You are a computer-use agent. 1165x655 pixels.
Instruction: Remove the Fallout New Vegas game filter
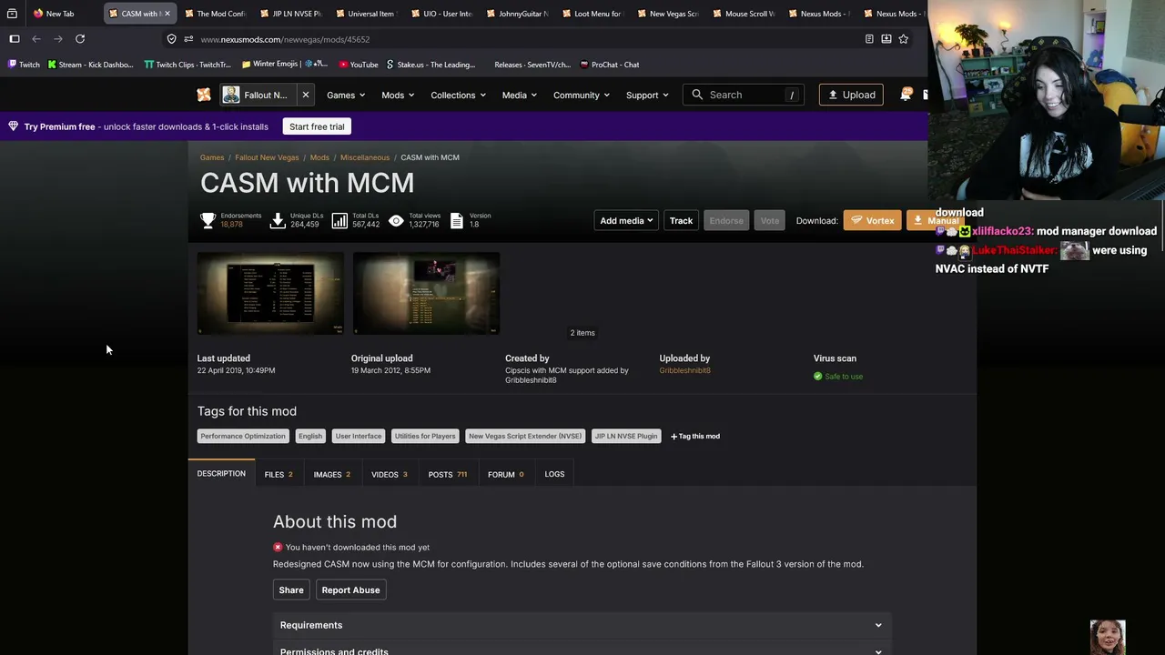tap(306, 95)
